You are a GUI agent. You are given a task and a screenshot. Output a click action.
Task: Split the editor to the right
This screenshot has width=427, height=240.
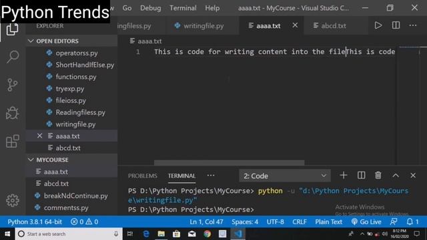[x=396, y=25]
